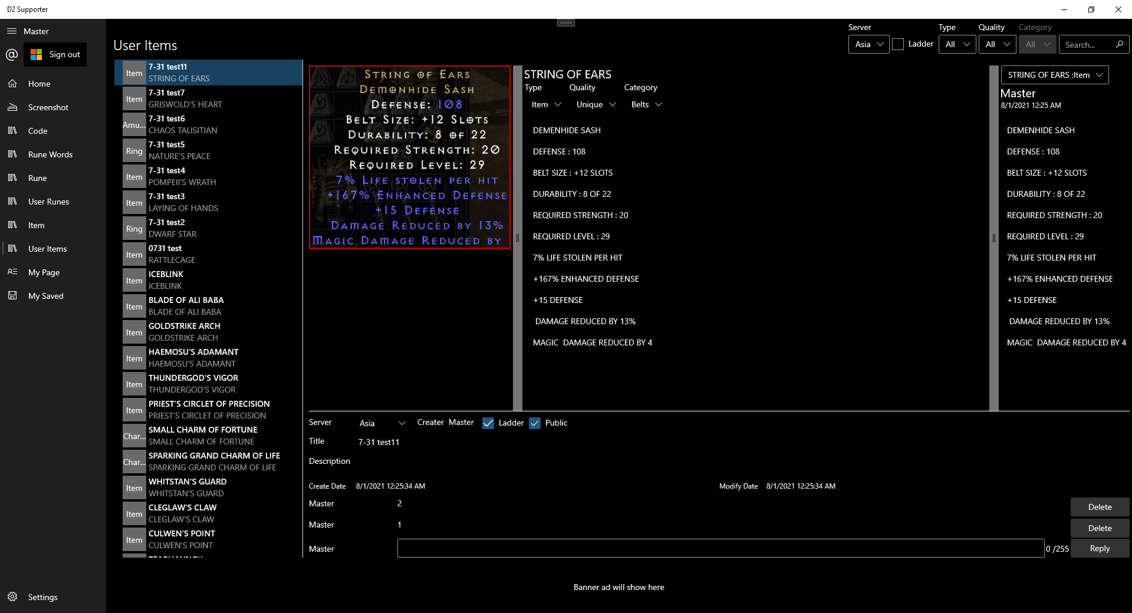
Task: Click the Screenshot sidebar icon
Action: click(x=12, y=107)
